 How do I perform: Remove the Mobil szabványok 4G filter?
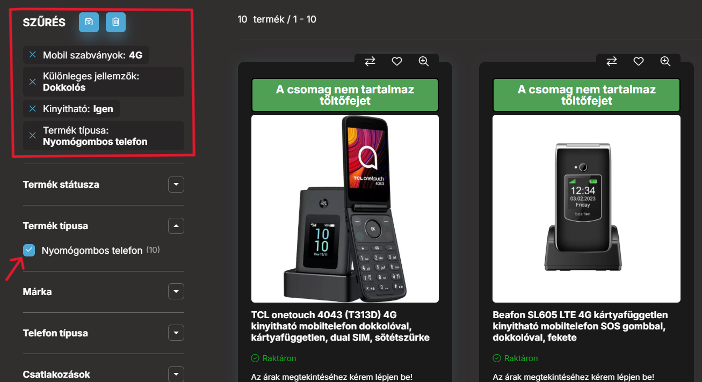point(33,55)
